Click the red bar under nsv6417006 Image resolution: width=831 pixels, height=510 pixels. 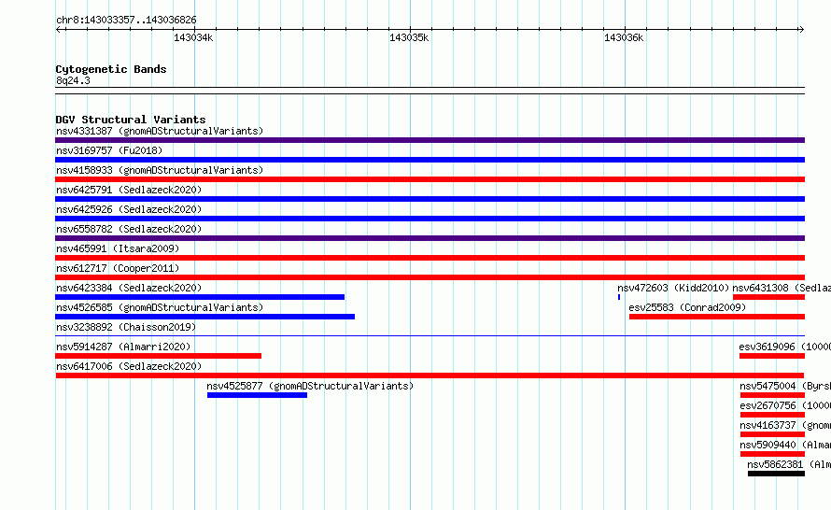click(x=430, y=375)
